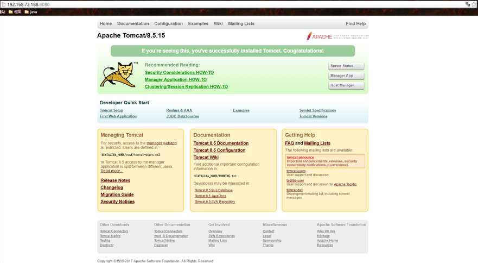Open Tomcat 8.5 Configuration link
478x263 pixels.
point(220,151)
